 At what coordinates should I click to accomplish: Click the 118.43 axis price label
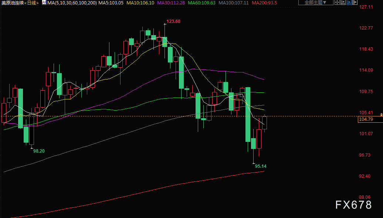(366, 49)
